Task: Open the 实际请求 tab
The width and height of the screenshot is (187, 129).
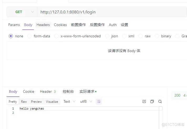Action: point(88,91)
